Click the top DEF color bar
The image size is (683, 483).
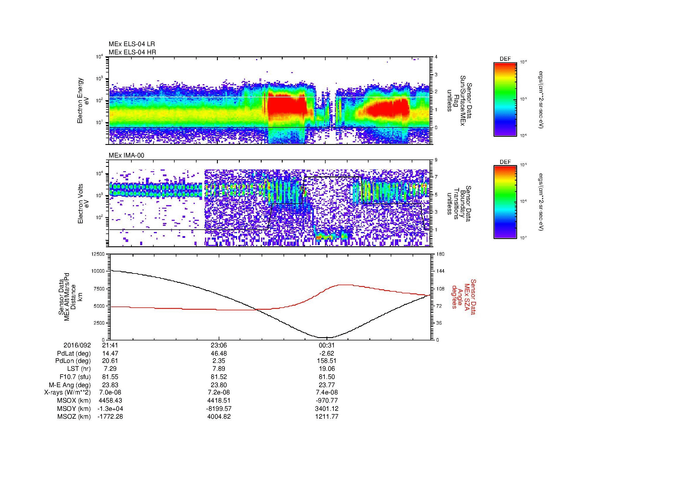pos(505,99)
